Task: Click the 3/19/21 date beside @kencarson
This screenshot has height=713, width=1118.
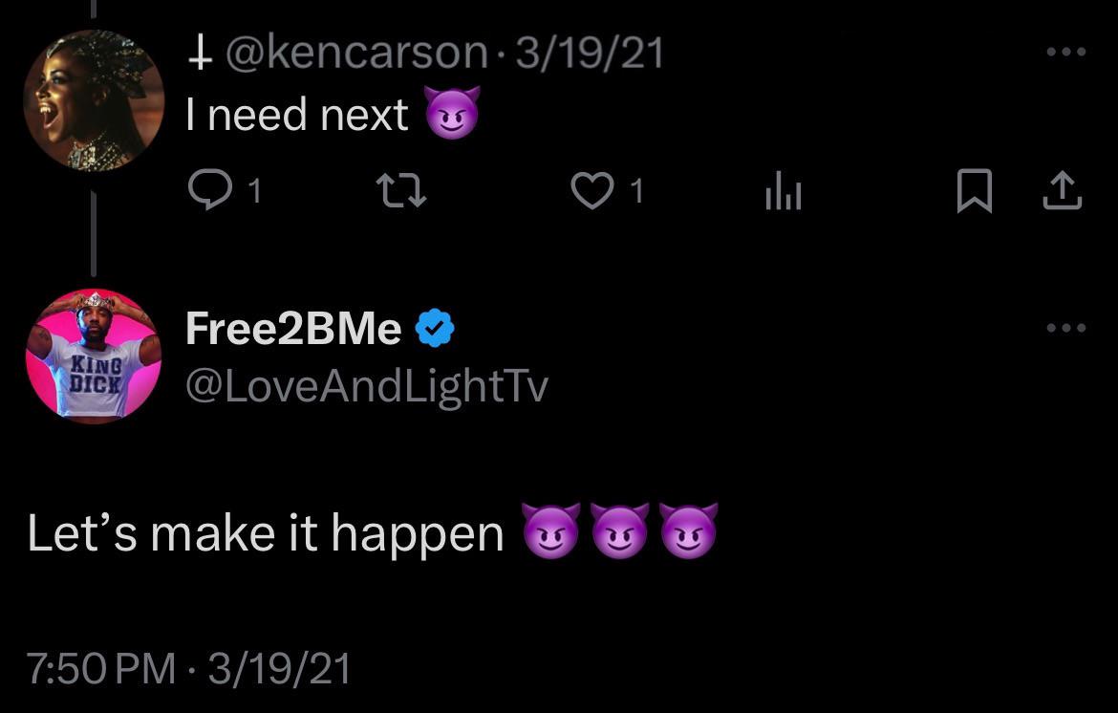Action: (x=590, y=53)
